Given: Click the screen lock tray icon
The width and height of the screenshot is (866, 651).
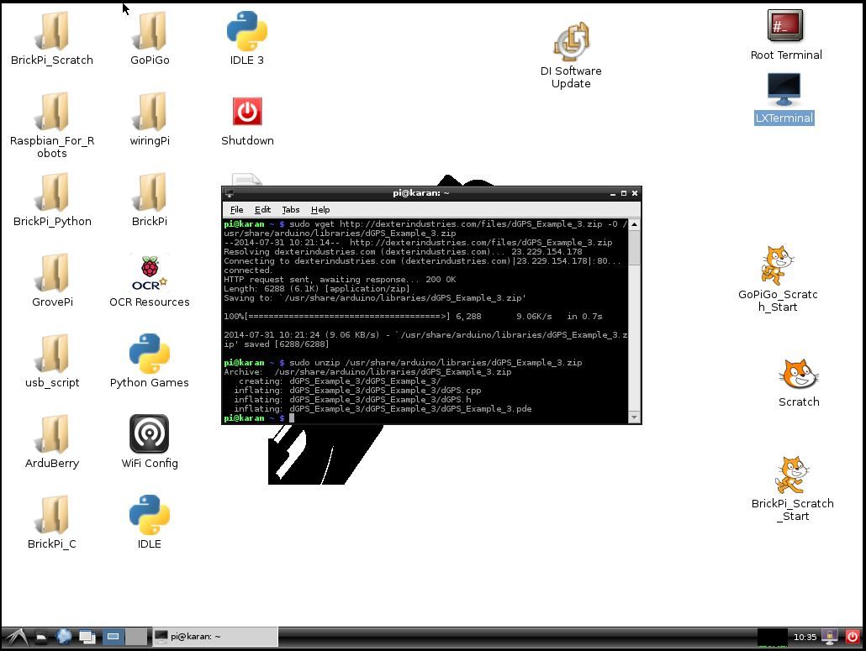Looking at the screenshot, I should click(830, 637).
